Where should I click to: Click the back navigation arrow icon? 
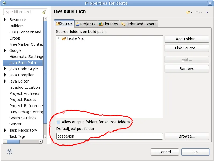188,12
